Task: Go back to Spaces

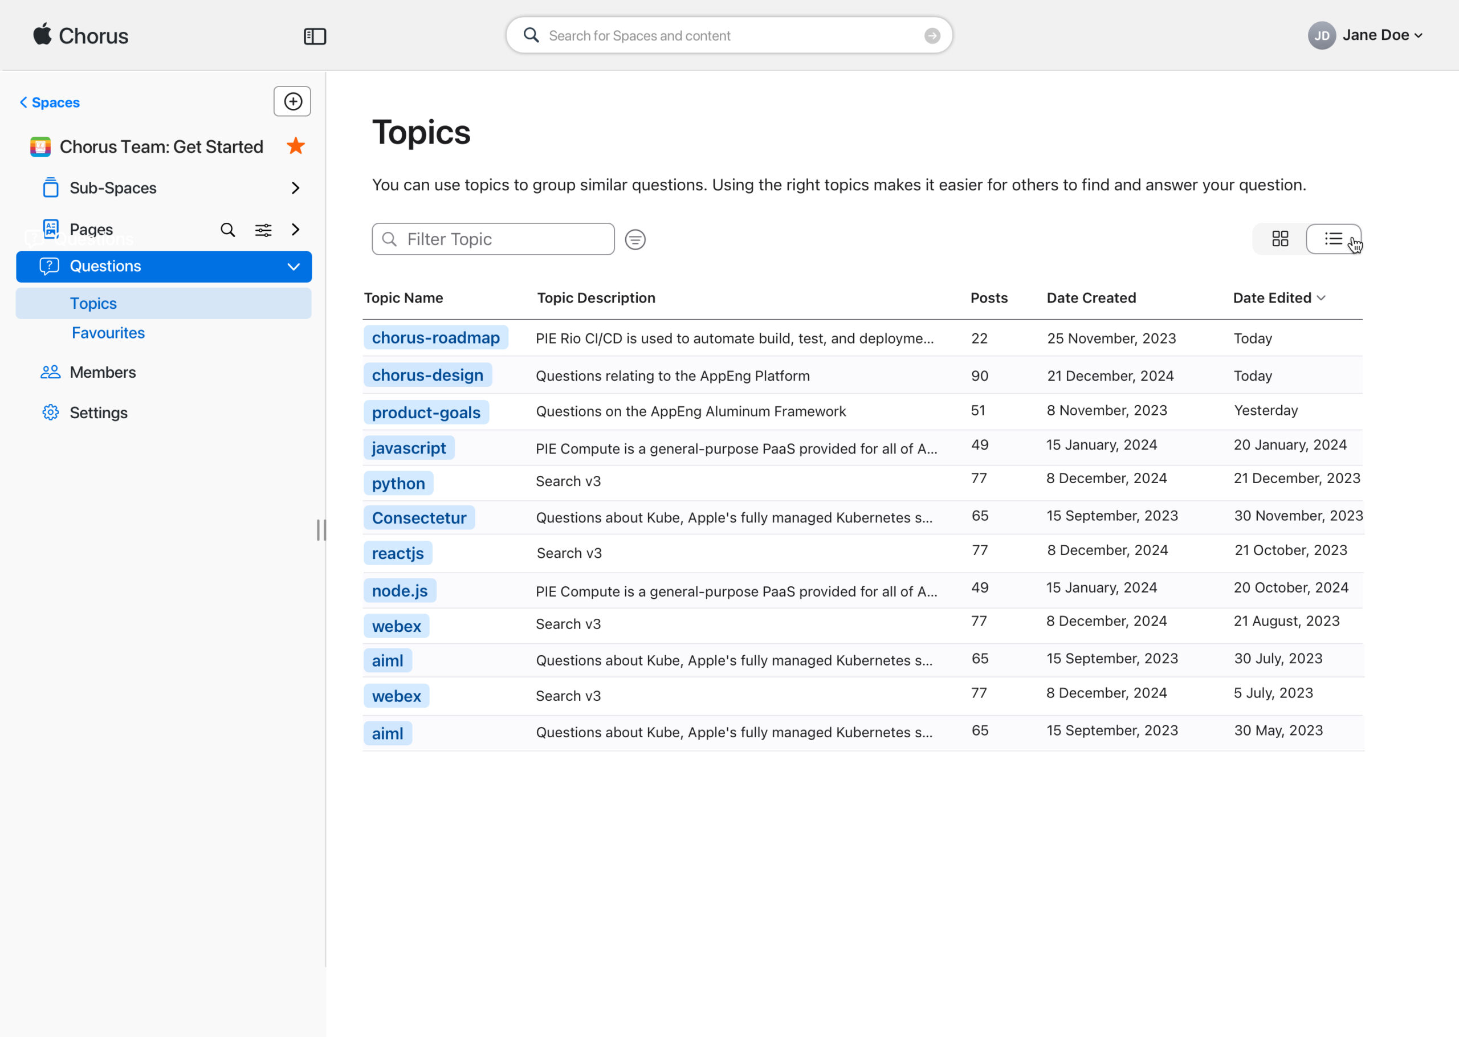Action: (x=50, y=102)
